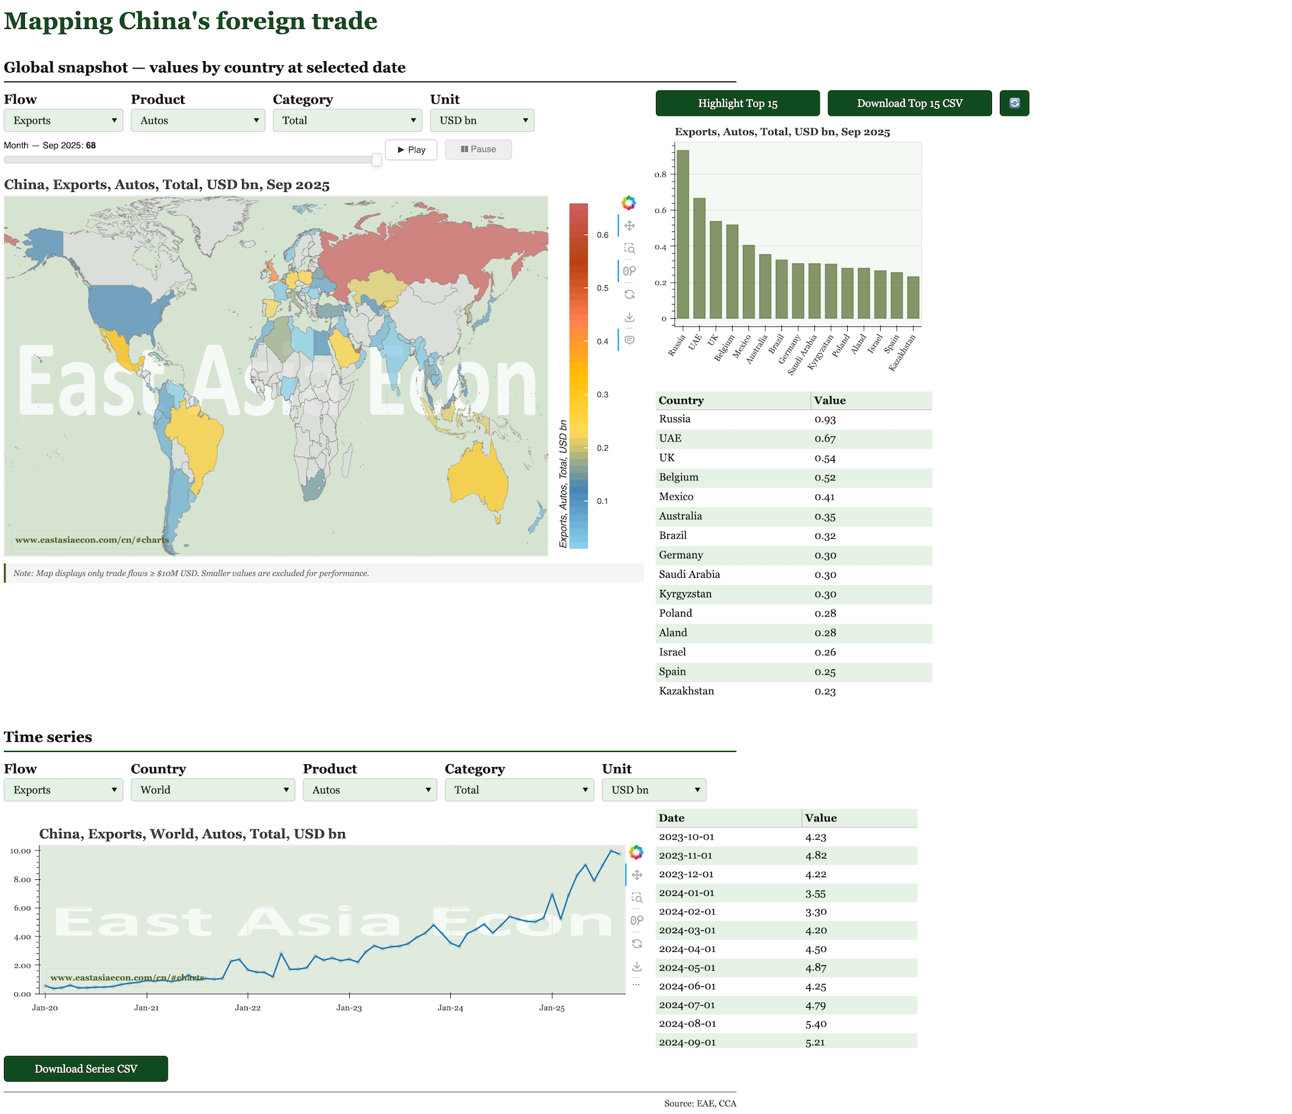1292x1114 pixels.
Task: Reset axes on the map chart
Action: [x=629, y=294]
